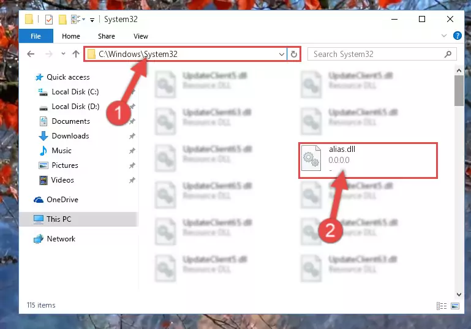Open the File tab
The height and width of the screenshot is (329, 471).
point(36,36)
